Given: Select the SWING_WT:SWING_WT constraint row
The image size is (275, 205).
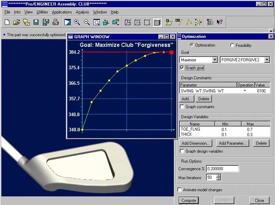Looking at the screenshot, I should [225, 91].
